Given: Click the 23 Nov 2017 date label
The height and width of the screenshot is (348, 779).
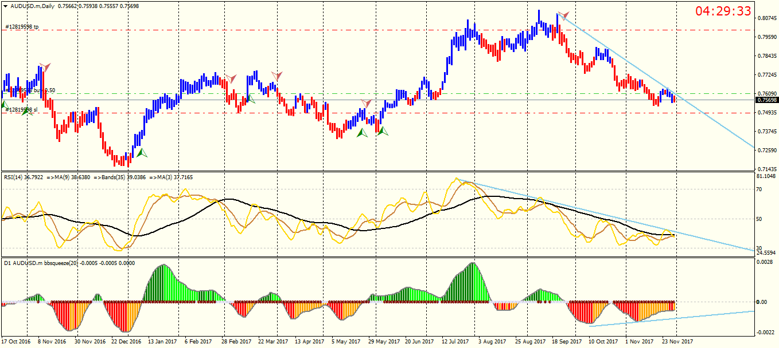Looking at the screenshot, I should 678,342.
